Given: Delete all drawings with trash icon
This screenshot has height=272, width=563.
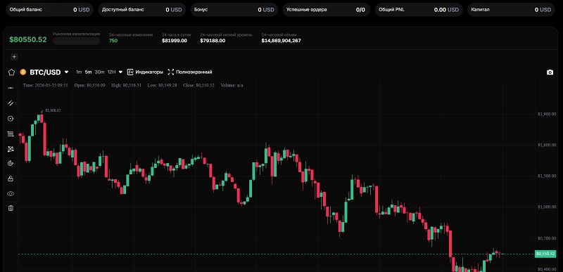Looking at the screenshot, I should pyautogui.click(x=11, y=208).
